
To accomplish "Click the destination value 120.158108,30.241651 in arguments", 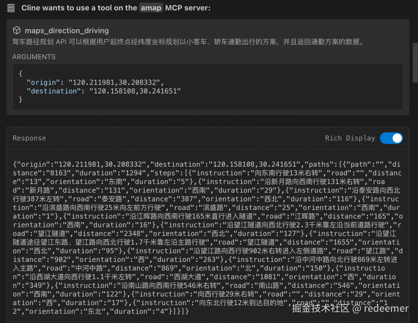I will [x=135, y=91].
